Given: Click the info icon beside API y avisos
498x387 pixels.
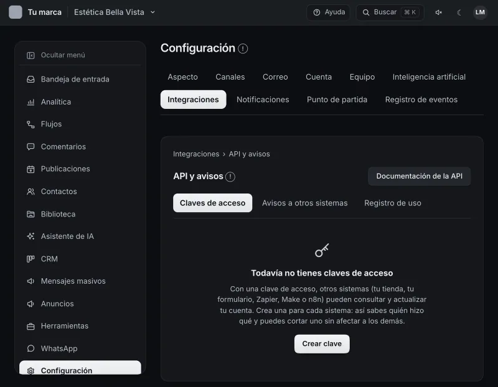Looking at the screenshot, I should click(x=230, y=177).
